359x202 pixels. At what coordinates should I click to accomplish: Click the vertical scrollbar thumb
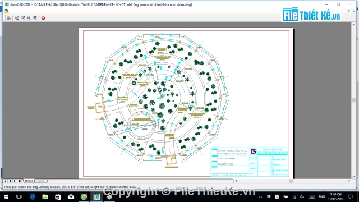pyautogui.click(x=353, y=100)
